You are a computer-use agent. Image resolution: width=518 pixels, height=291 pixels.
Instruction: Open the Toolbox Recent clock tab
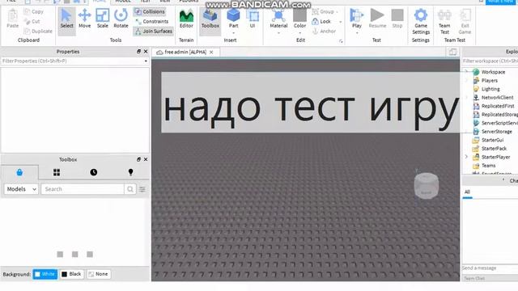[x=94, y=172]
